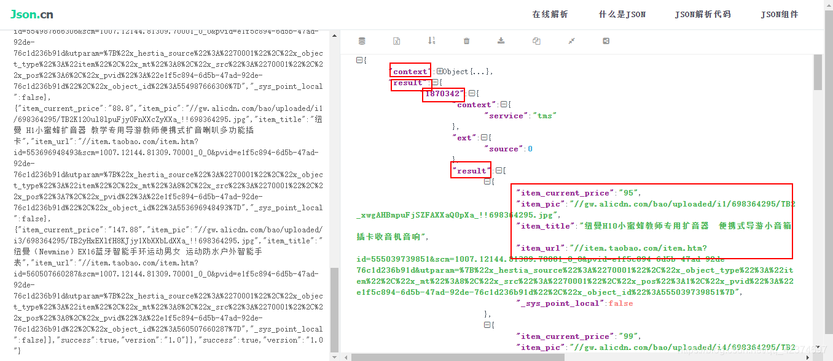Click the trash icon to clear JSON
The height and width of the screenshot is (361, 833).
point(466,41)
